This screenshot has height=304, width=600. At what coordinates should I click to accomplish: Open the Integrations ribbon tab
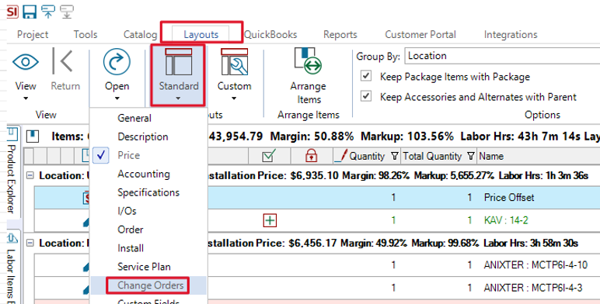click(x=511, y=34)
